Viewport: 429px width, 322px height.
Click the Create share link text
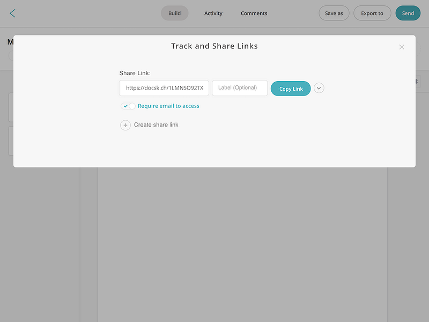(156, 125)
